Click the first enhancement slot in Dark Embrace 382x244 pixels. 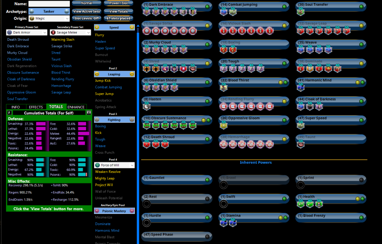[x=147, y=12]
